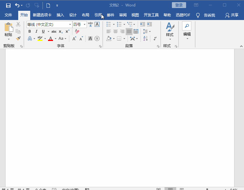The image size is (244, 190).
Task: Open the line spacing options
Action: point(145,31)
